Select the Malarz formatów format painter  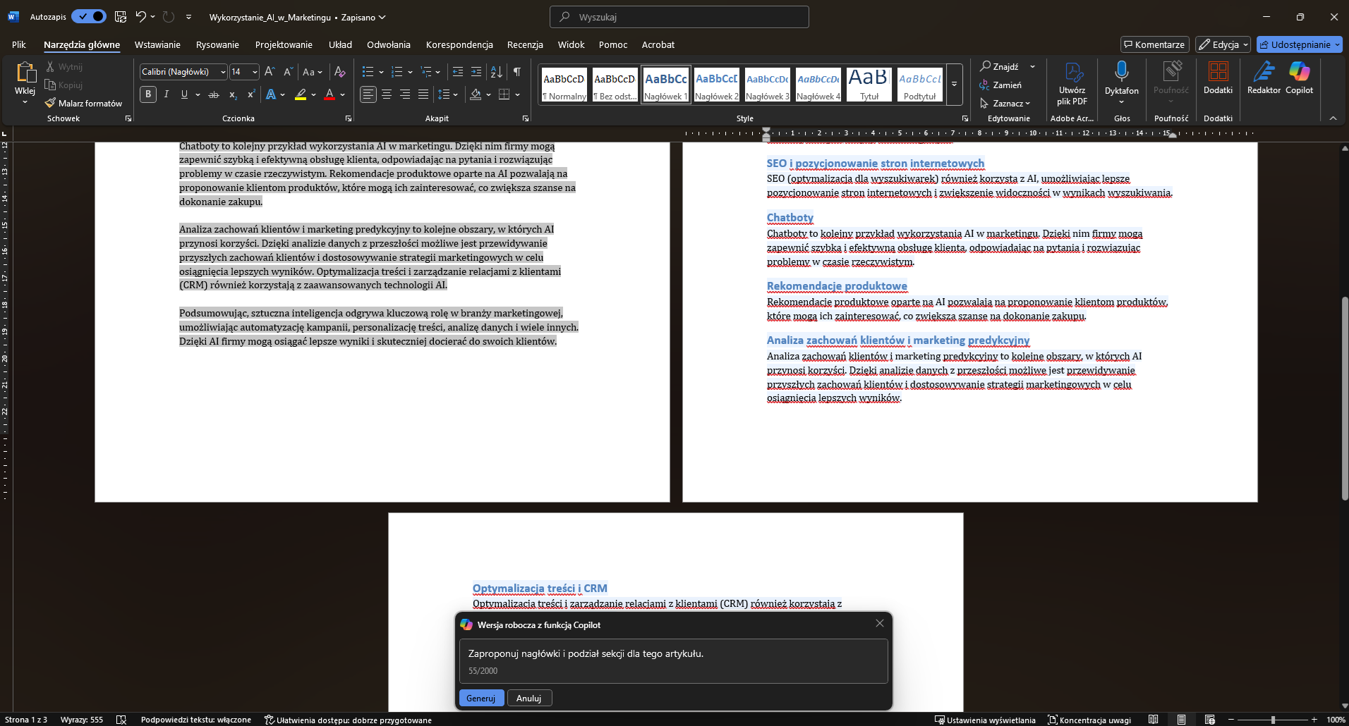83,103
